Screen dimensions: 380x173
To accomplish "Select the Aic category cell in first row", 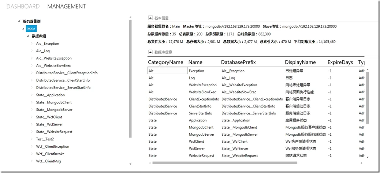I will (x=167, y=71).
